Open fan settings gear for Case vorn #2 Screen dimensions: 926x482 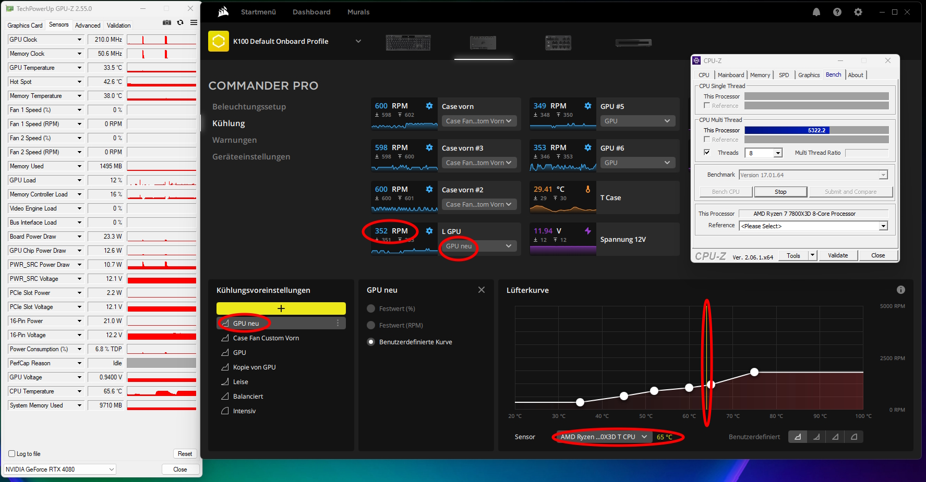point(429,189)
